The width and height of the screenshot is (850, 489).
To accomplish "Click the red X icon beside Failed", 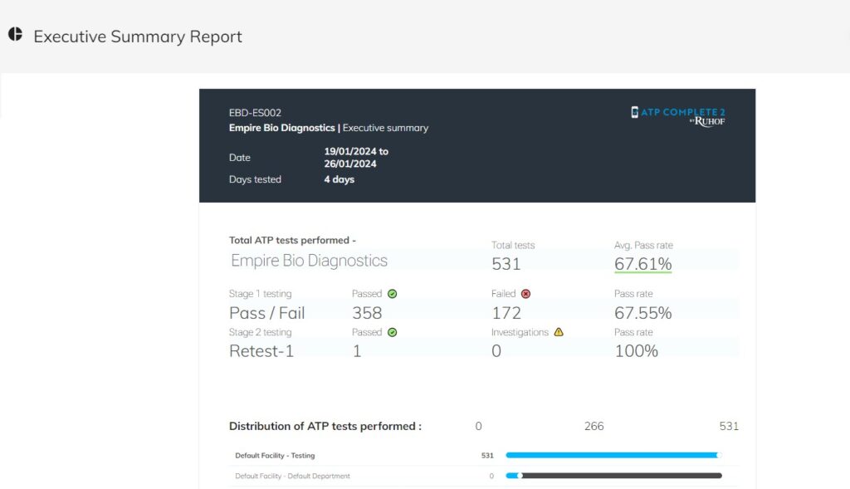I will 525,294.
